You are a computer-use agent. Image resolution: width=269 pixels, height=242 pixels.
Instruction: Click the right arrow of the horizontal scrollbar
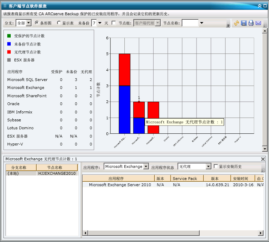pyautogui.click(x=261, y=233)
